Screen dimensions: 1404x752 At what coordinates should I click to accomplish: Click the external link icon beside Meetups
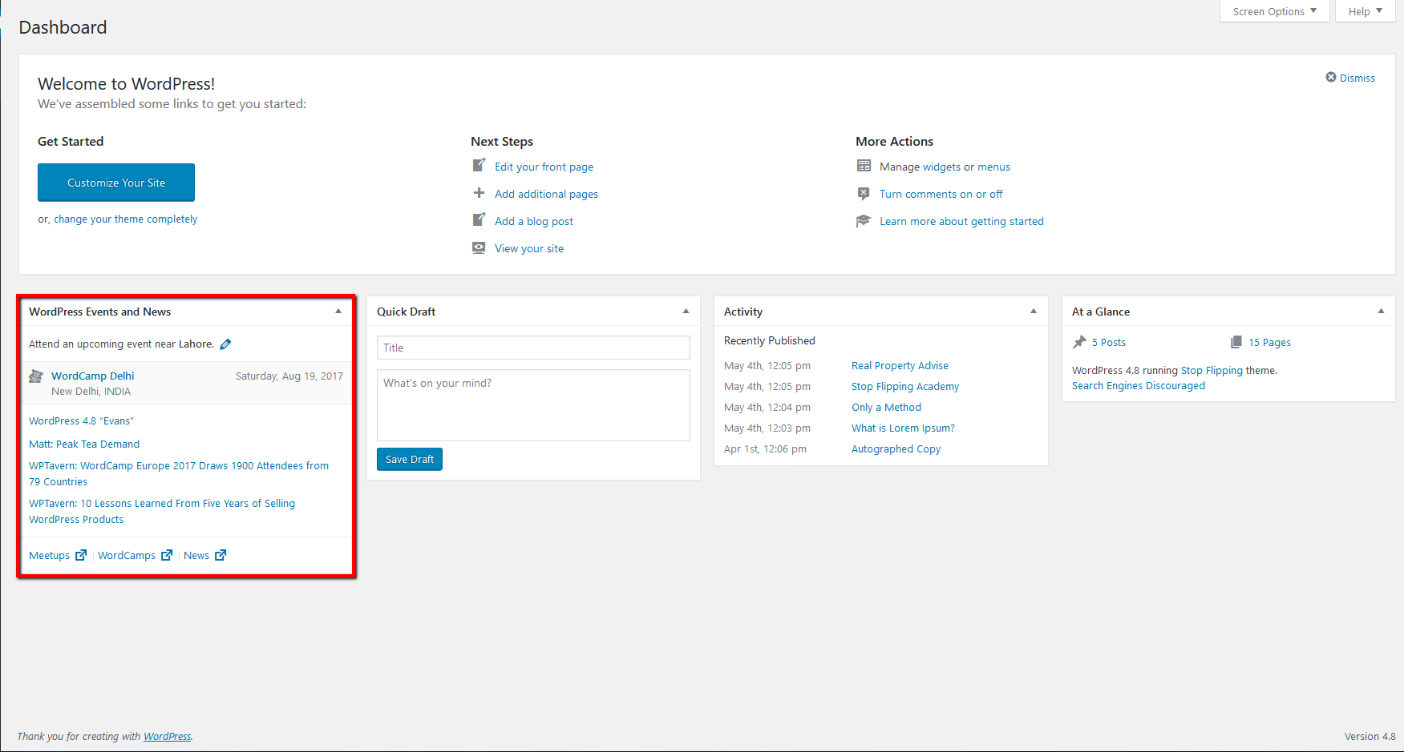81,555
